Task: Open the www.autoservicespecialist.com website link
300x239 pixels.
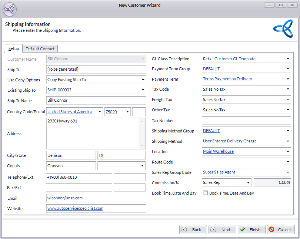Action: tap(75, 209)
